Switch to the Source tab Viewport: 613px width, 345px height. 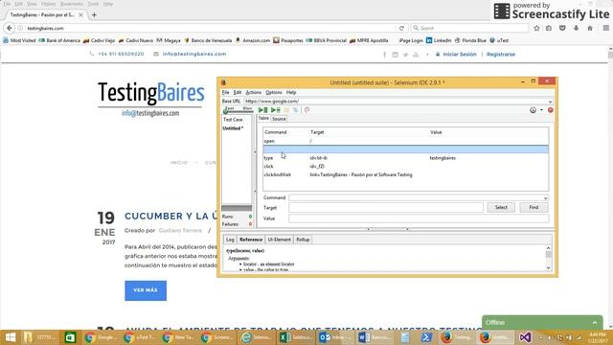[279, 119]
